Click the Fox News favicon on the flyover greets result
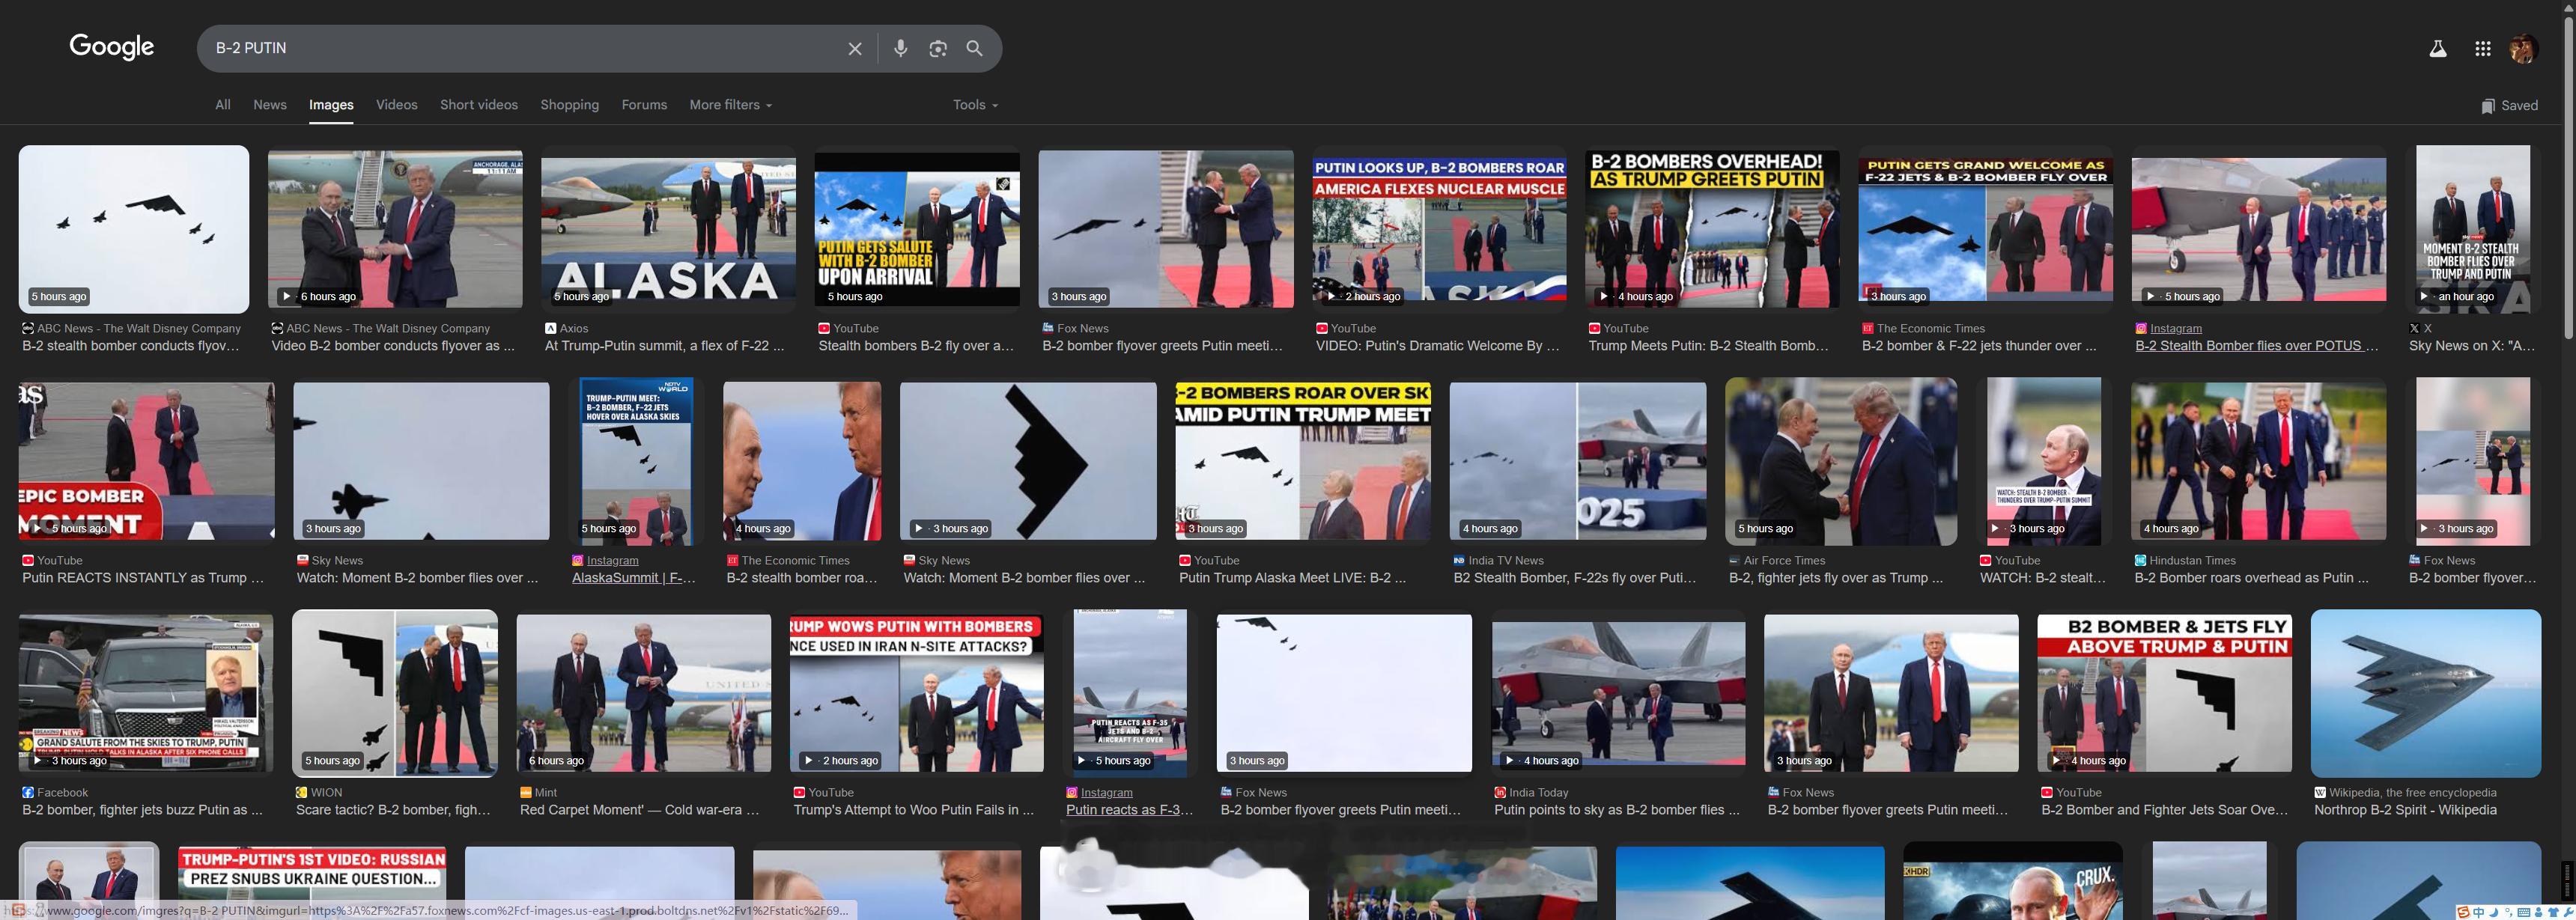Screen dimensions: 2576x920 [1048, 328]
